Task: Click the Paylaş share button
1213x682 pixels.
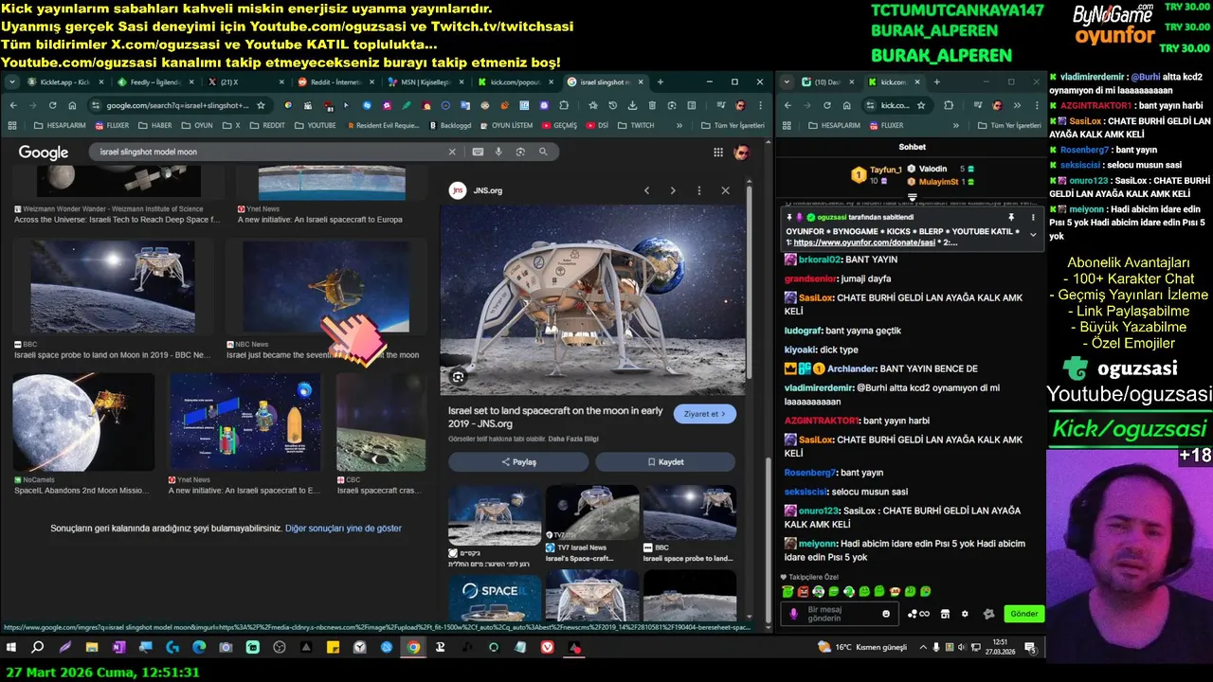Action: click(518, 462)
